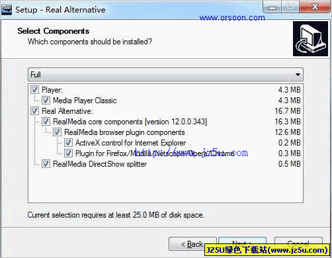The image size is (332, 258).
Task: Select the 'Real Alternative:' label
Action: coord(67,111)
